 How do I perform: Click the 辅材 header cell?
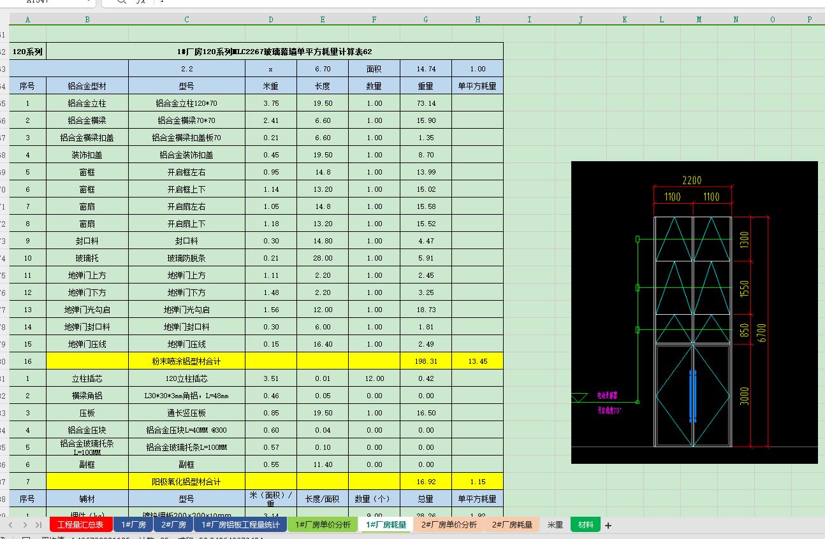point(87,499)
